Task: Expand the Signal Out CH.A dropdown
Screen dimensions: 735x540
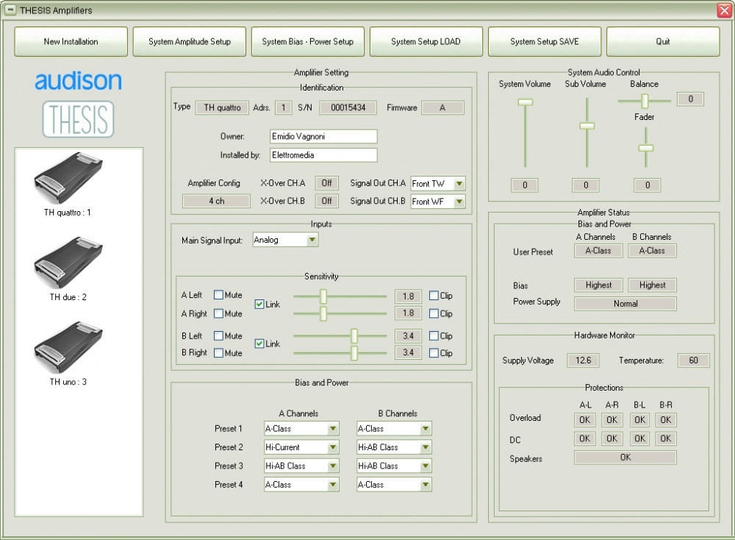Action: [x=459, y=184]
